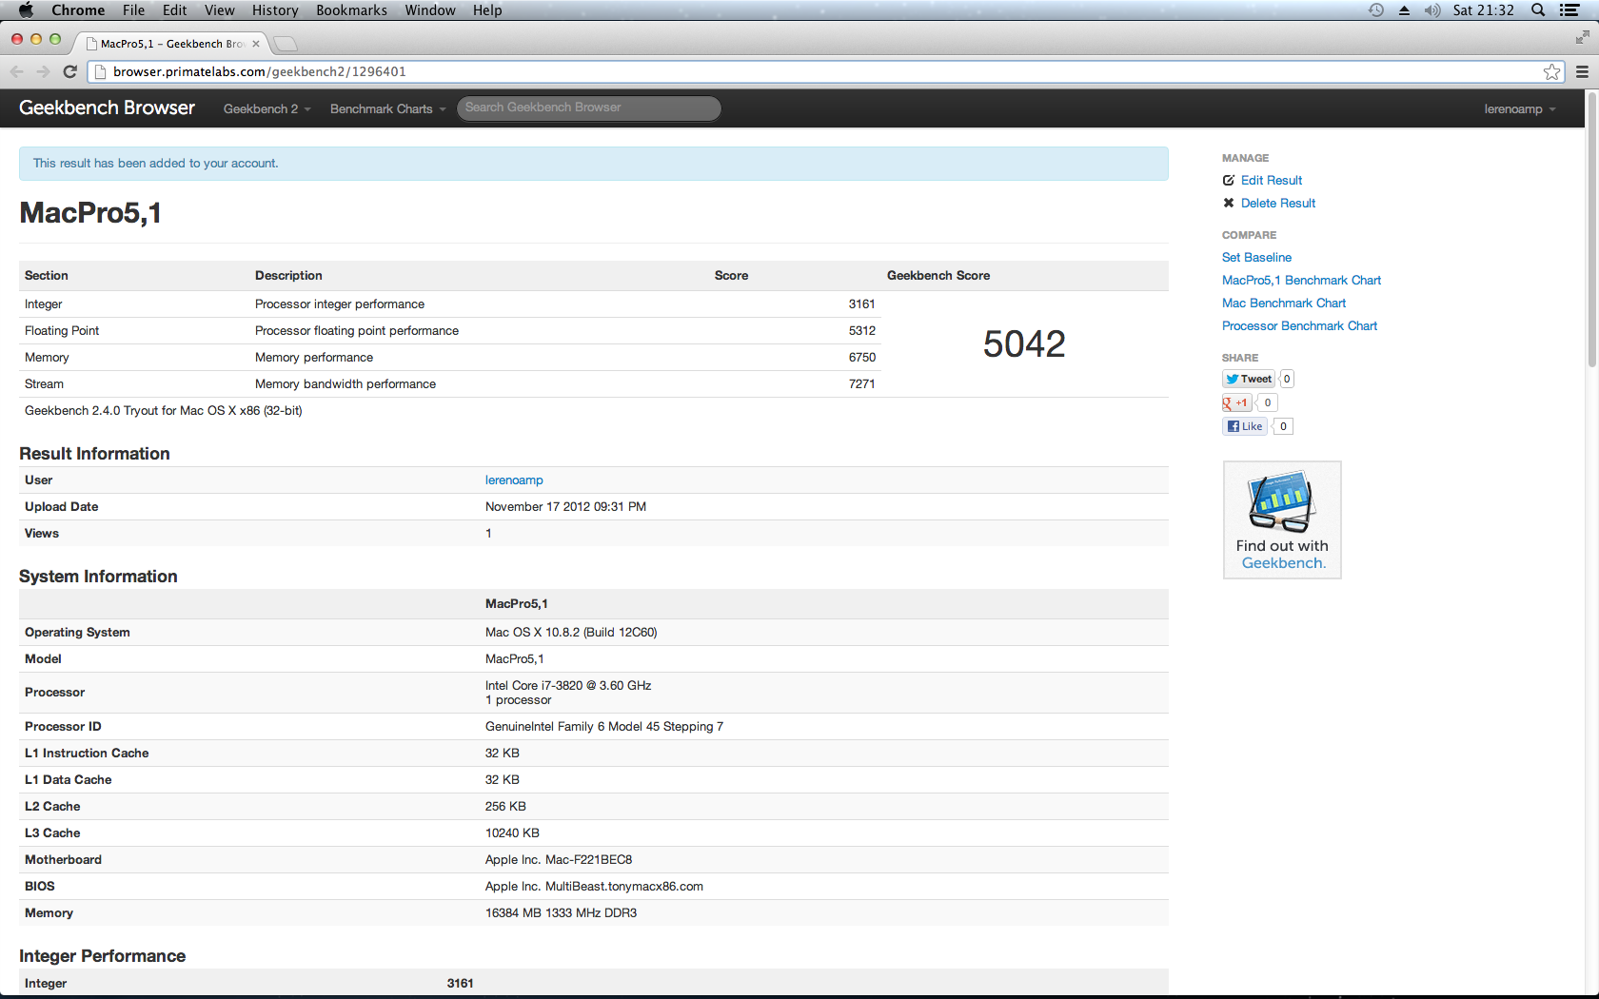Click the Google +1 button
Viewport: 1599px width, 999px height.
pyautogui.click(x=1236, y=402)
